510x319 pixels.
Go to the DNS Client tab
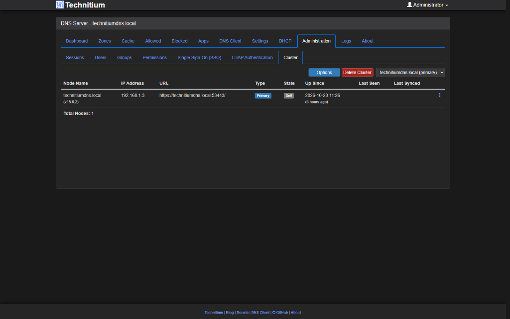[x=230, y=41]
